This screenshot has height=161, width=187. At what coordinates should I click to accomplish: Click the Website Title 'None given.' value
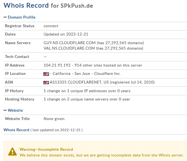tap(55, 119)
